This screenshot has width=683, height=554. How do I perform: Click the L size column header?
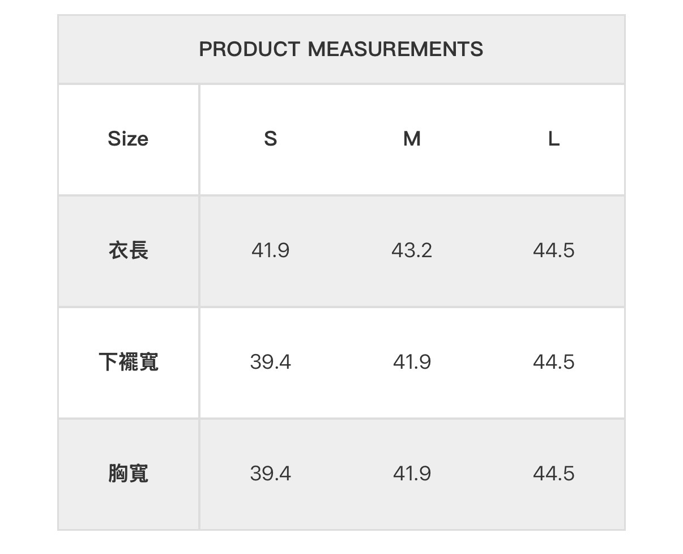click(553, 139)
